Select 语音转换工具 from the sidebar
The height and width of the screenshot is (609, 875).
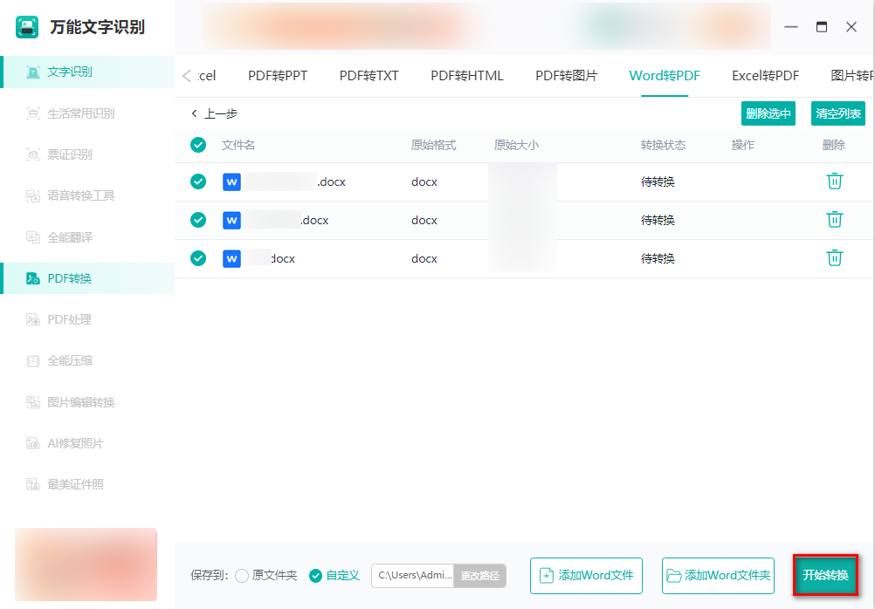(x=79, y=195)
